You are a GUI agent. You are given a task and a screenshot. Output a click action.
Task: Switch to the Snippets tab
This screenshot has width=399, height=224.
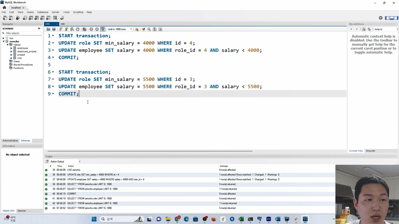[370, 151]
